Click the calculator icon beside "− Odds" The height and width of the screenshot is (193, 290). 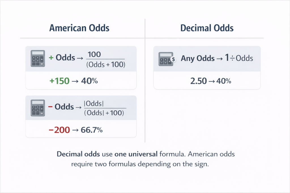point(38,107)
